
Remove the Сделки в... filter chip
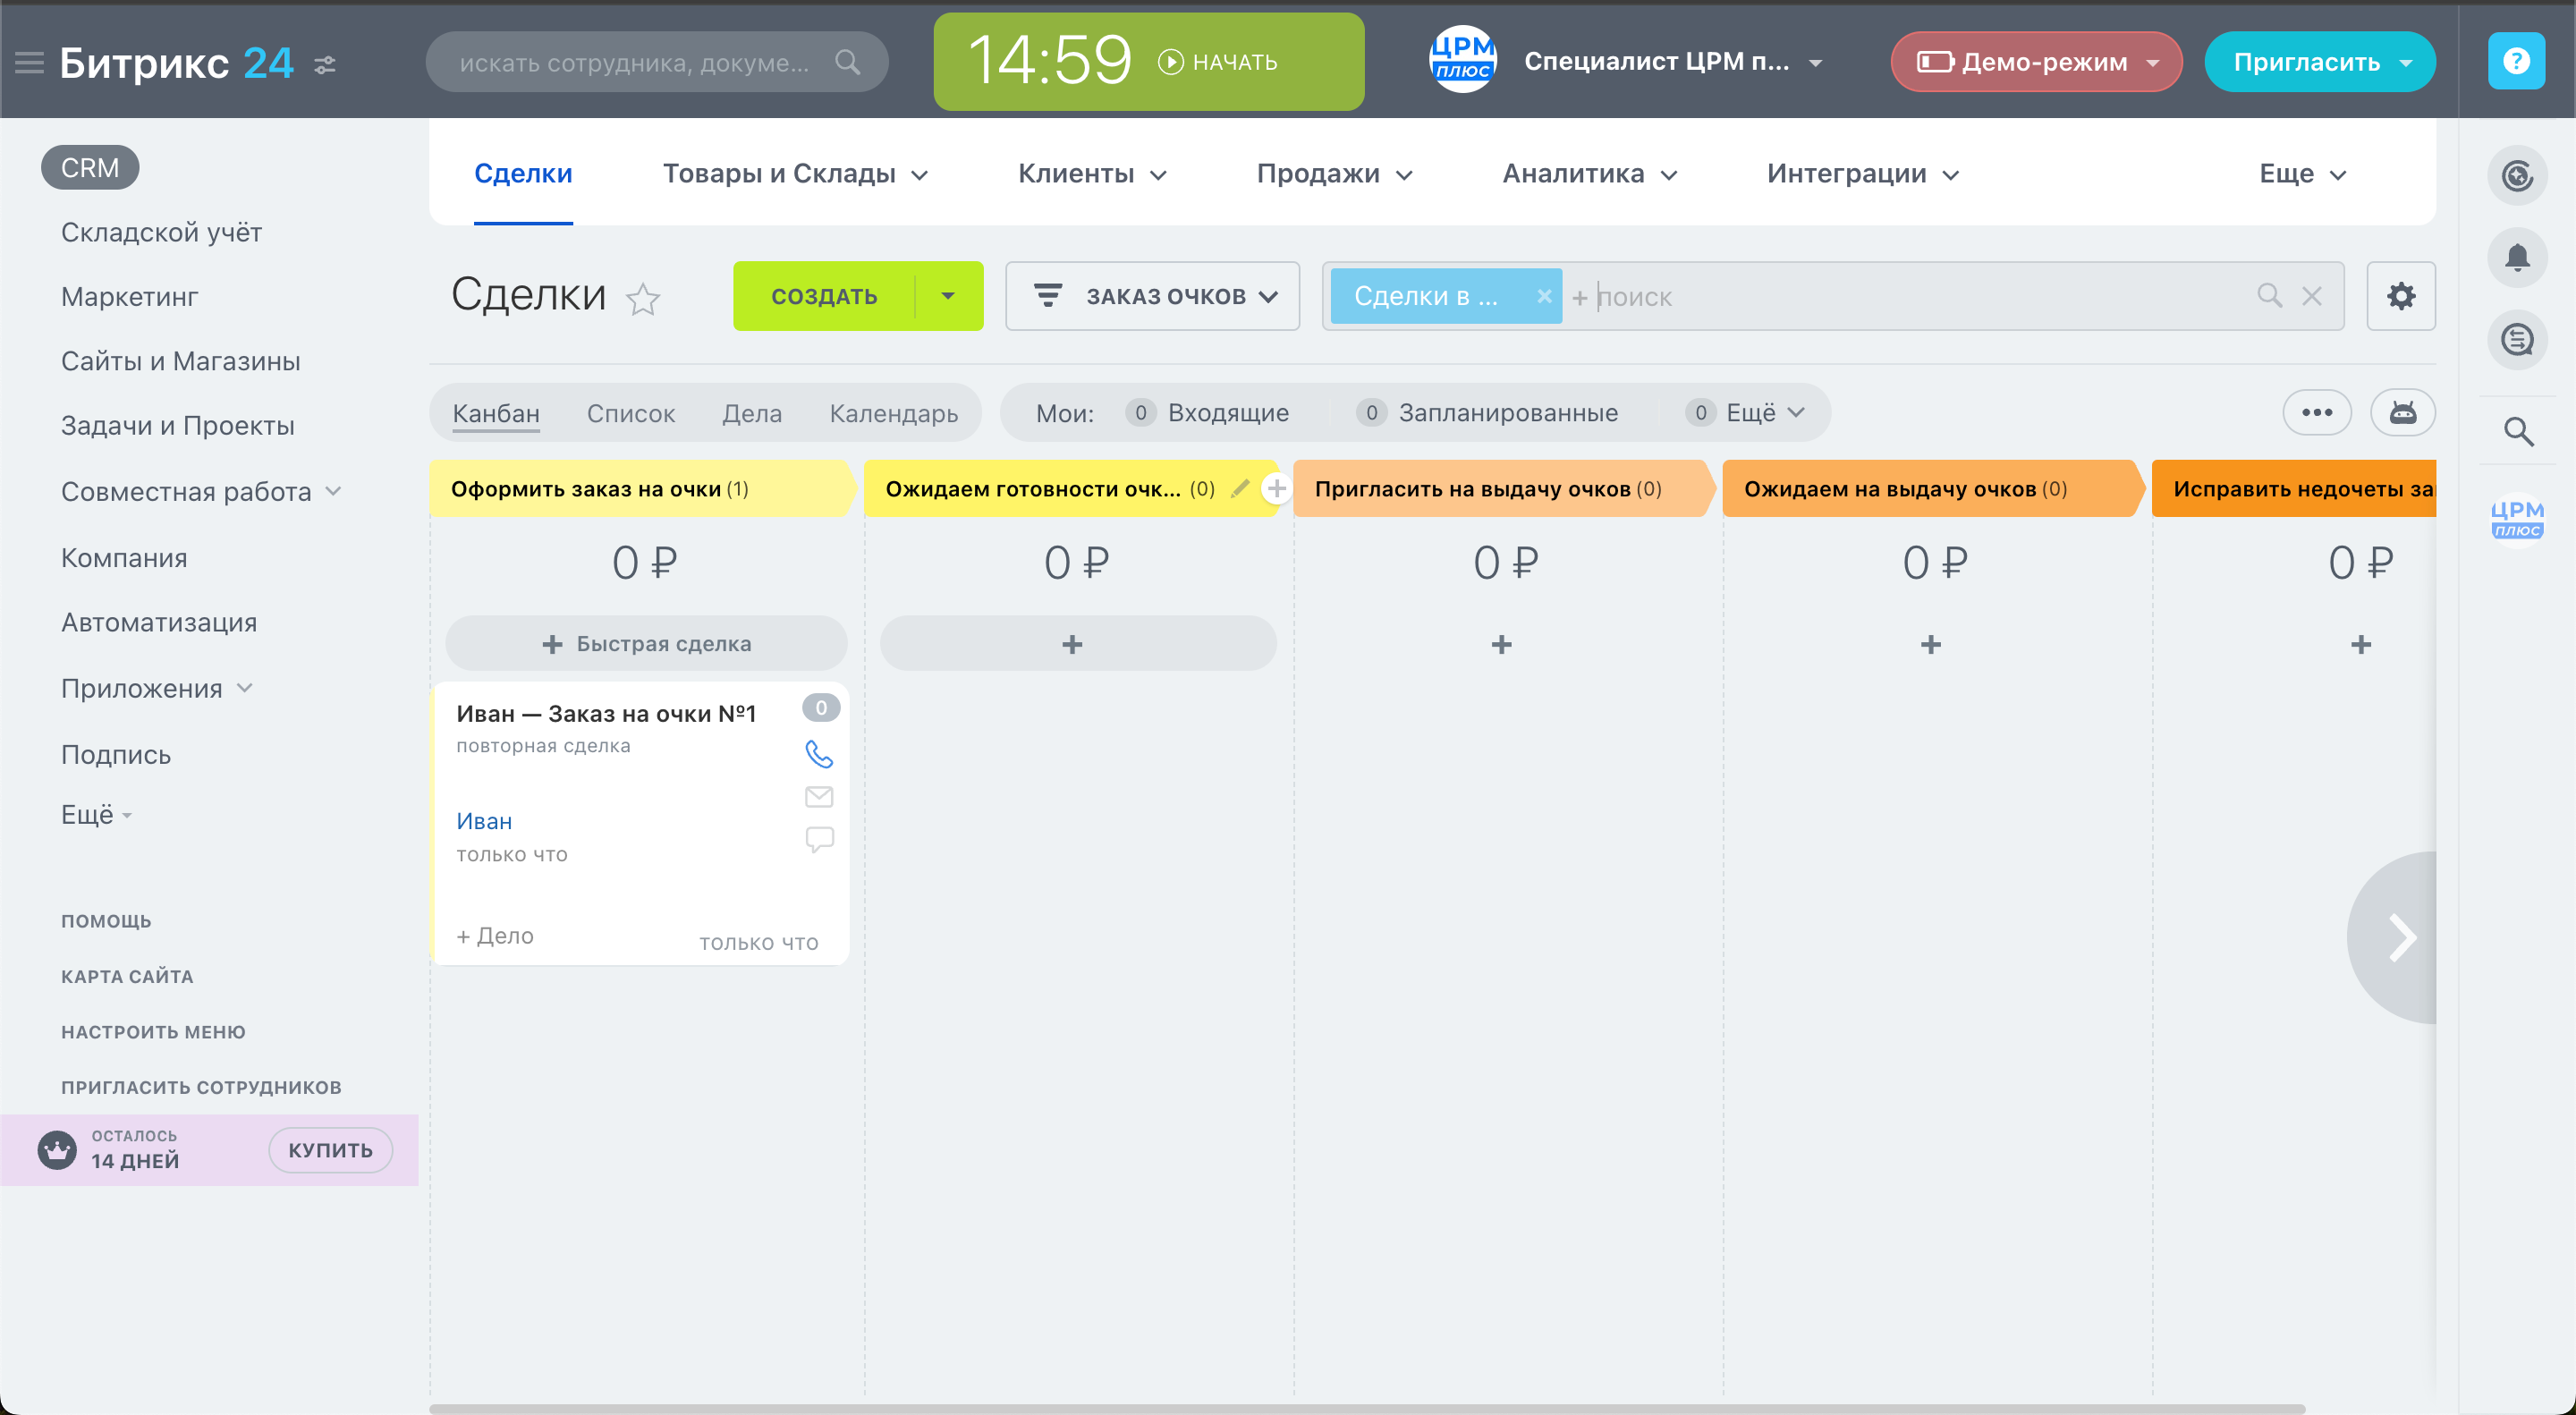(1544, 296)
